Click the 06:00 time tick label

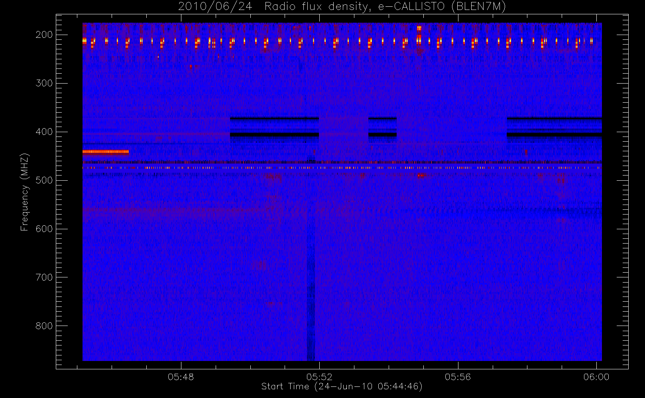[596, 377]
